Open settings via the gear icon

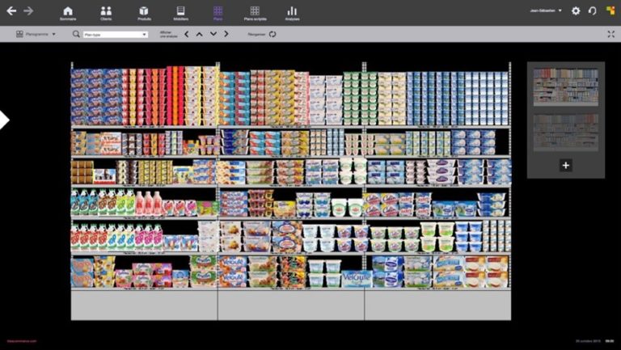click(x=576, y=11)
